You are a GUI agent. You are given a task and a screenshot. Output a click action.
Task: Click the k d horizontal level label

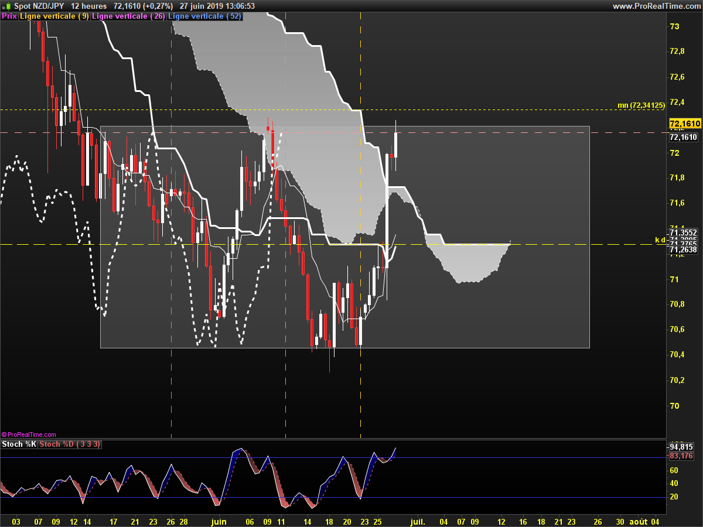660,240
